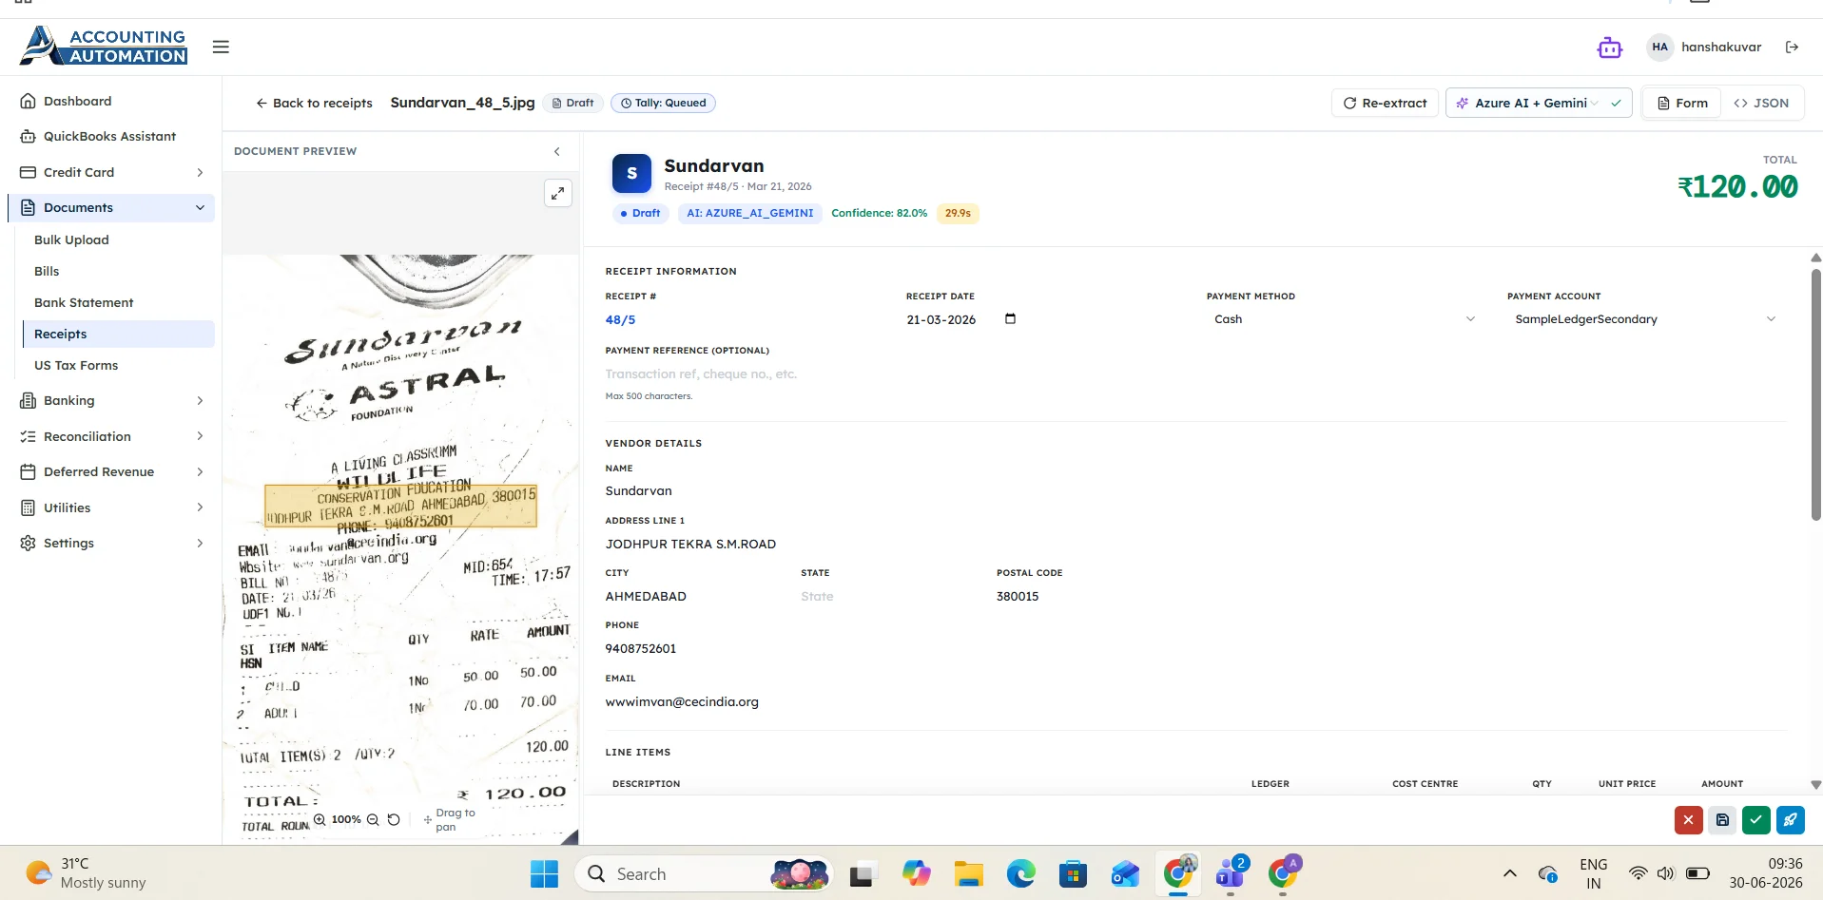
Task: Open Microsoft Store from taskbar
Action: pos(1073,874)
